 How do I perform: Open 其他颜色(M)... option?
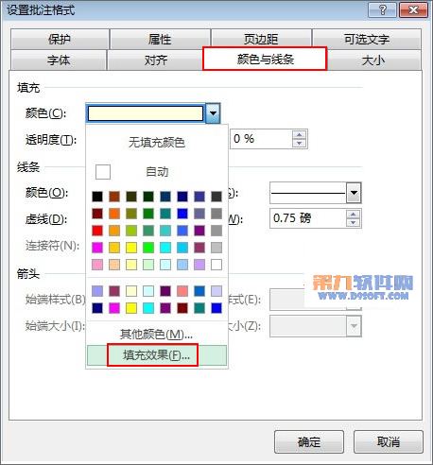(156, 334)
